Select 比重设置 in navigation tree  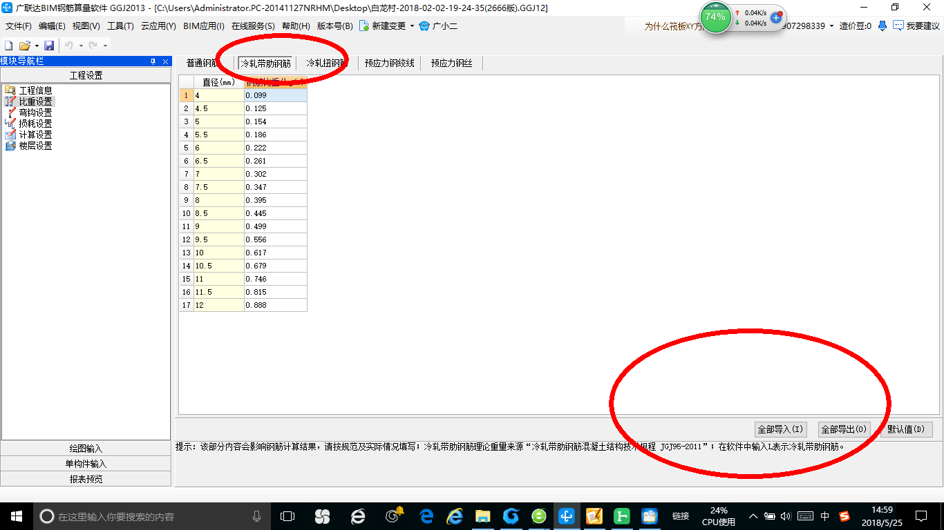pos(35,101)
